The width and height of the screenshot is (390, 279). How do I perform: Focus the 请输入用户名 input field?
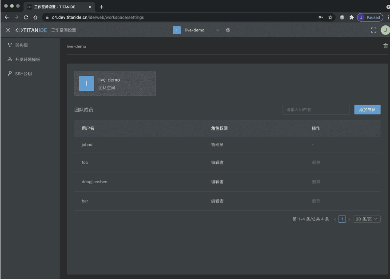[x=316, y=110]
